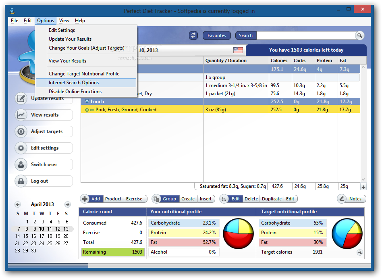This screenshot has height=279, width=382.
Task: Click the Create group button
Action: coord(188,199)
